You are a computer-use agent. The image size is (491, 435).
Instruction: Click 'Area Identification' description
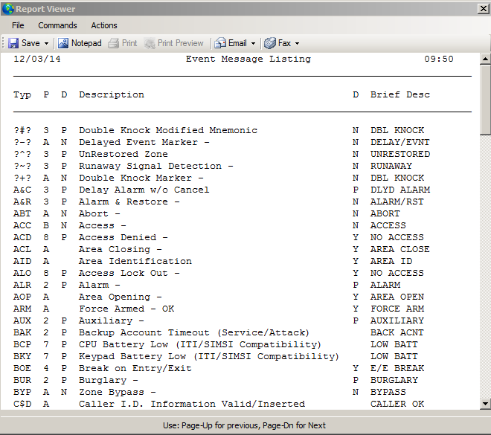click(135, 261)
